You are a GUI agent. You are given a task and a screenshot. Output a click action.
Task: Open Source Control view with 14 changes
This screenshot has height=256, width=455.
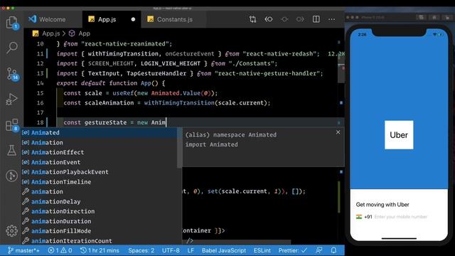pyautogui.click(x=12, y=74)
